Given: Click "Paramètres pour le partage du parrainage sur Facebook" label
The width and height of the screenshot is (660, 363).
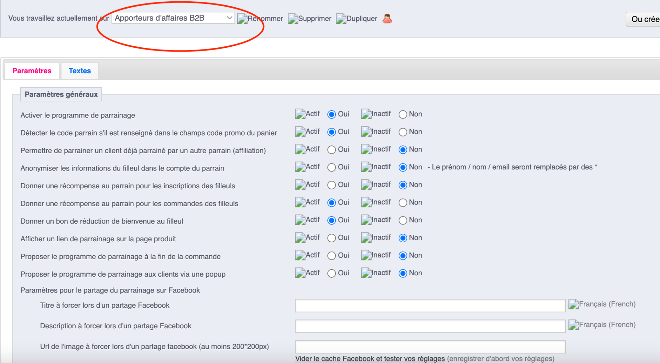Looking at the screenshot, I should (x=110, y=290).
